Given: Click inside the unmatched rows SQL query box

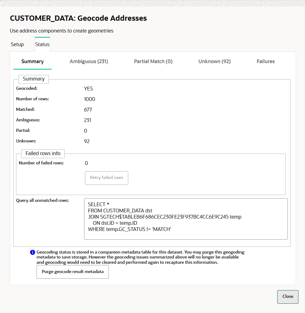Looking at the screenshot, I should pos(185,219).
